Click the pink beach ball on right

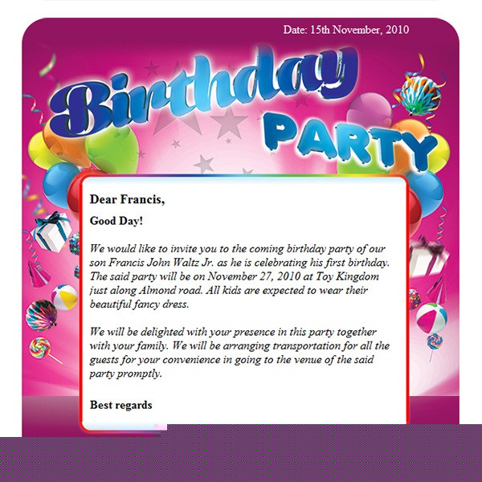(431, 318)
